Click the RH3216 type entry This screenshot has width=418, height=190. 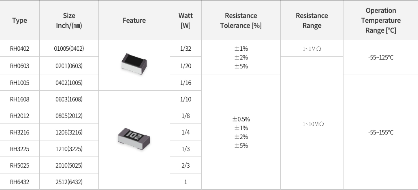20,132
